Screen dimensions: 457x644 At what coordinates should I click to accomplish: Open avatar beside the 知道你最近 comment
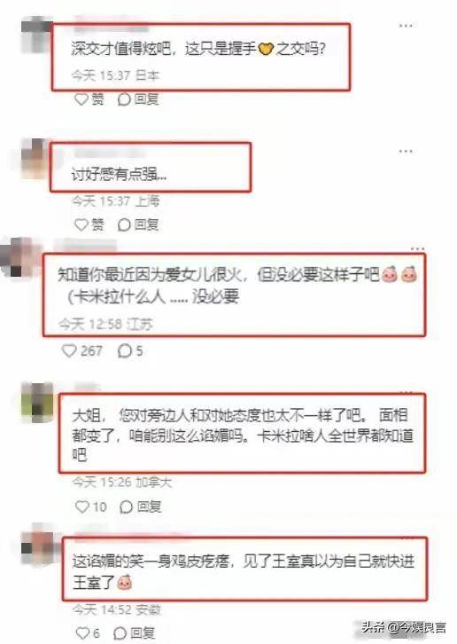pyautogui.click(x=17, y=258)
